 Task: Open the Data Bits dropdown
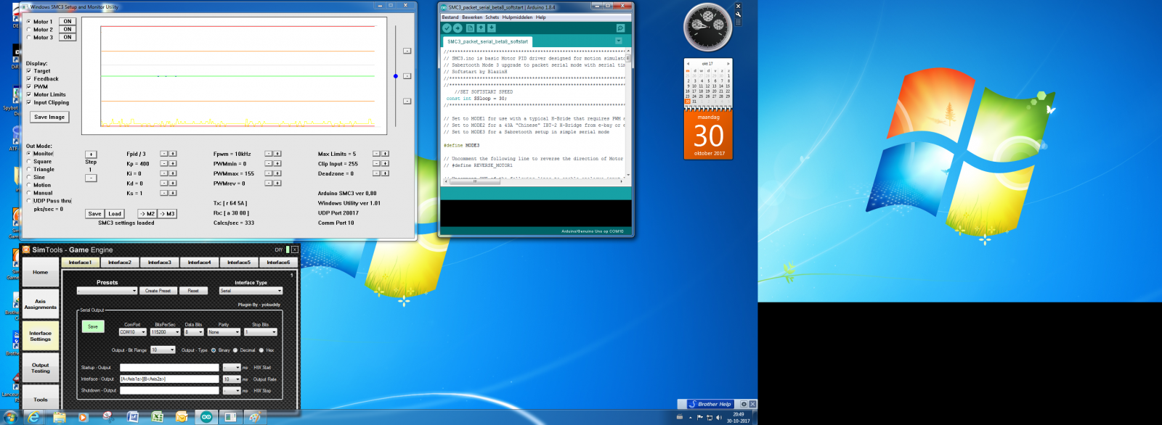[194, 332]
